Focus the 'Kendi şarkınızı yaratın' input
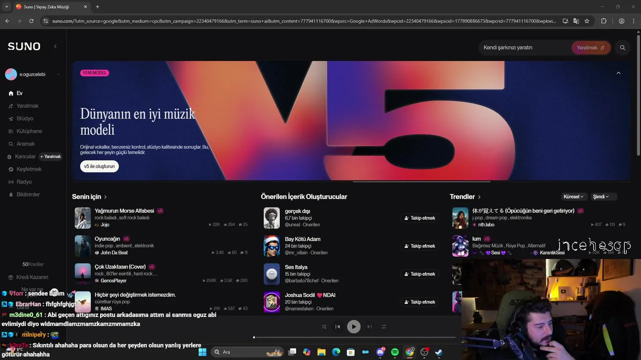 525,47
